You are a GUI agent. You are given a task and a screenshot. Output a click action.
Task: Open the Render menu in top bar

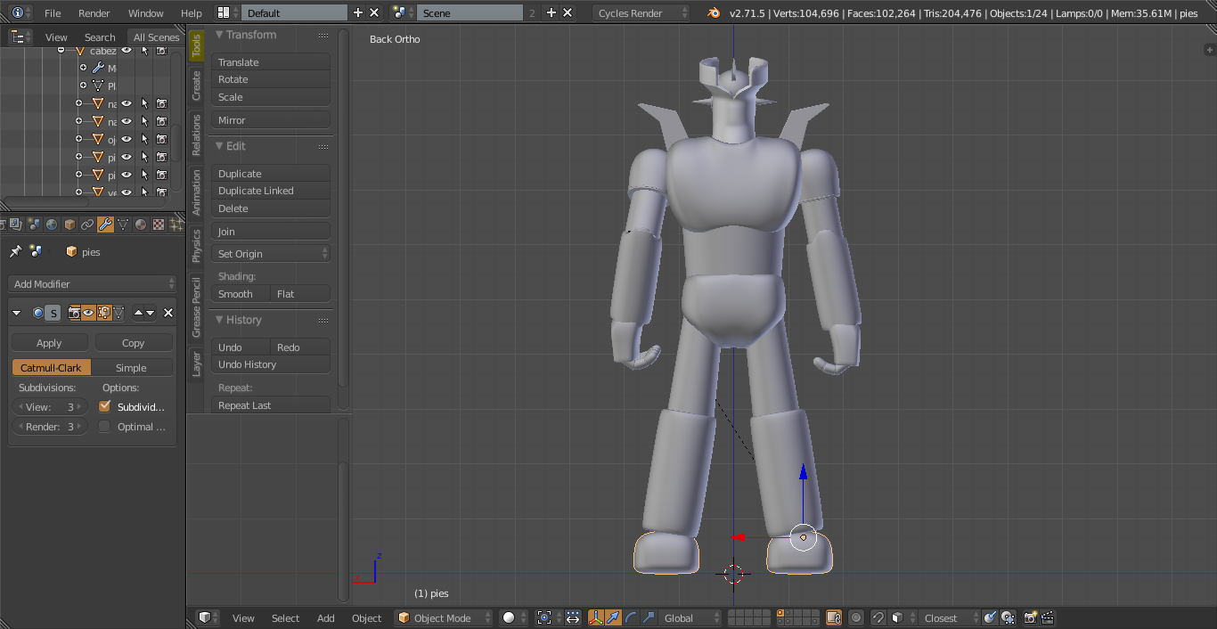point(94,13)
